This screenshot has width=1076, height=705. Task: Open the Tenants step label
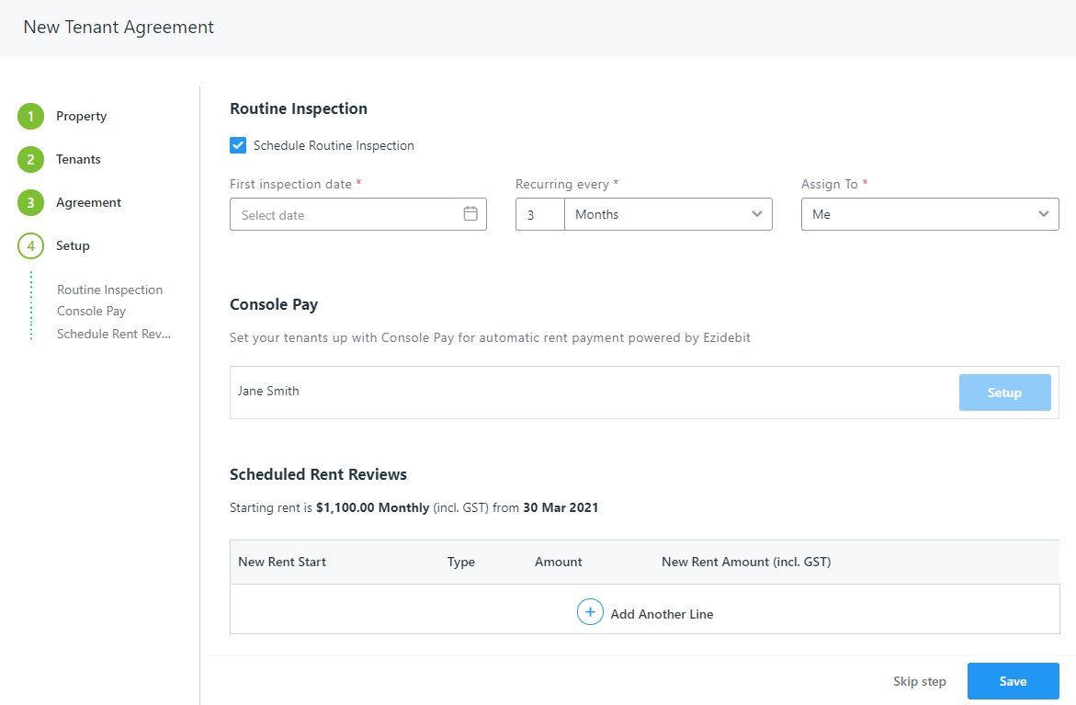pos(78,159)
